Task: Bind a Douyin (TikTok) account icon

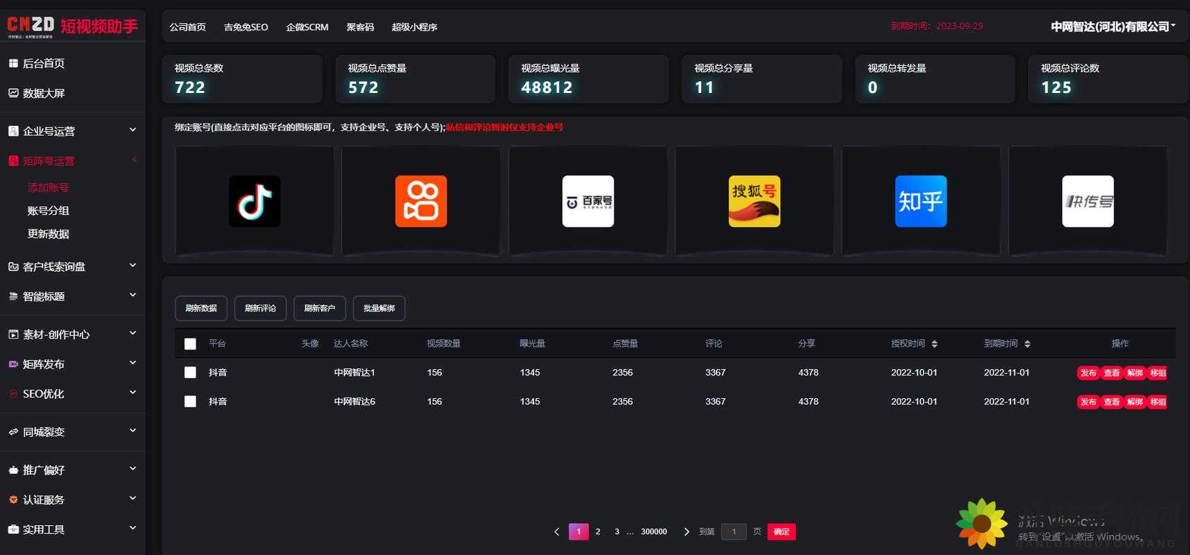Action: 255,201
